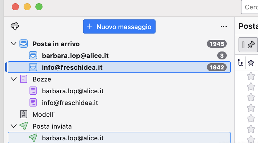Open the folder pane three-dot options menu
This screenshot has height=143, width=258.
223,27
